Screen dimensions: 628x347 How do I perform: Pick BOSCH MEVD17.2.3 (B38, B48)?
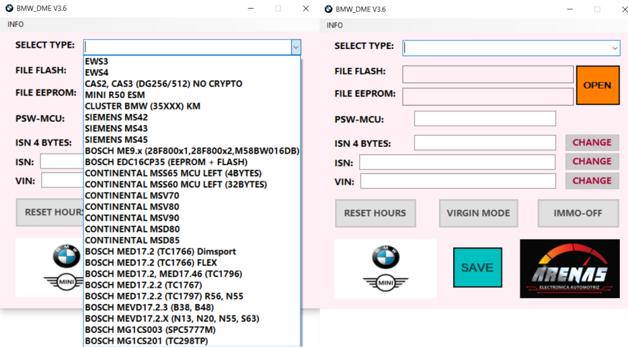[192, 307]
